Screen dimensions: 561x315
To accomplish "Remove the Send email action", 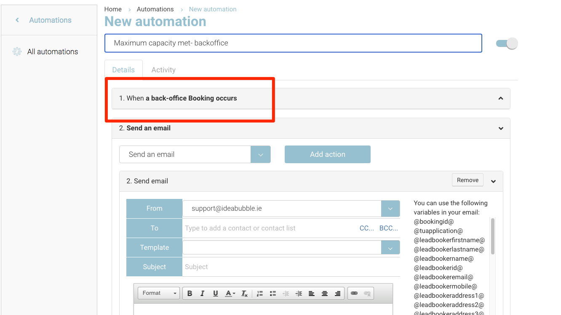I will 467,180.
